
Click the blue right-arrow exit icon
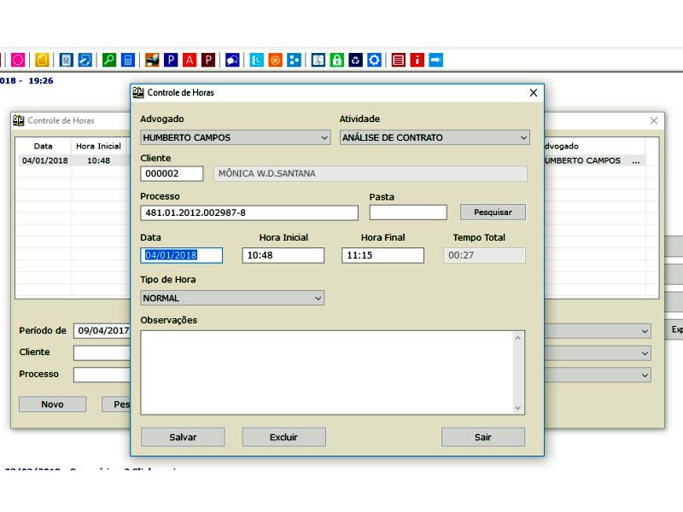(436, 61)
